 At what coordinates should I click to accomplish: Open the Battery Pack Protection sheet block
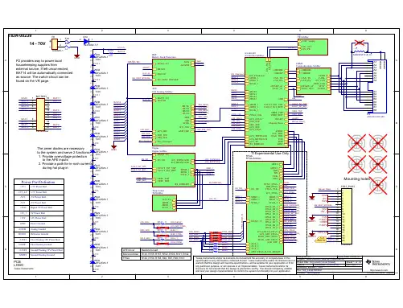pos(174,72)
